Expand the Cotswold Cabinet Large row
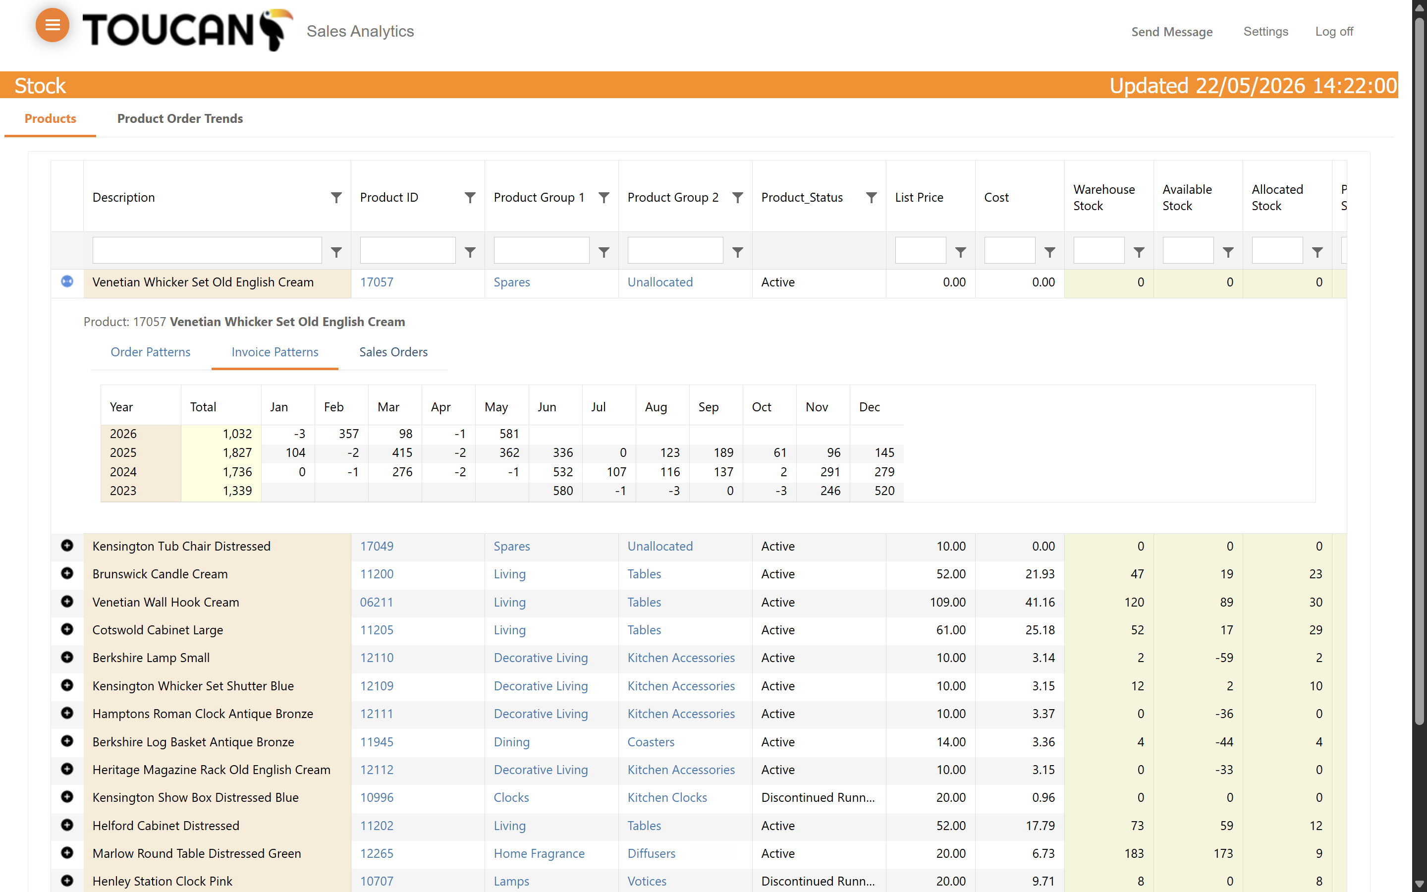The image size is (1427, 892). pyautogui.click(x=67, y=629)
